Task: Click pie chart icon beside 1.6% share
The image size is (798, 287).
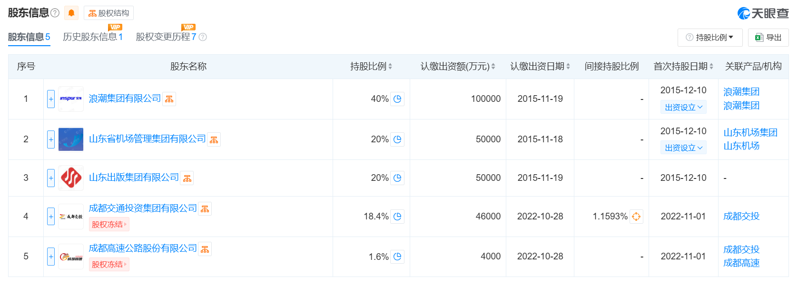Action: [x=397, y=257]
